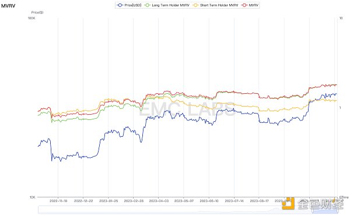Toggle the green Long Term Holder legend marker

[x=148, y=5]
